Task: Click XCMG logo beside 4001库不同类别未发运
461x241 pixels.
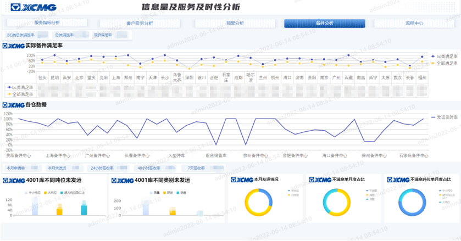Action: (123, 181)
